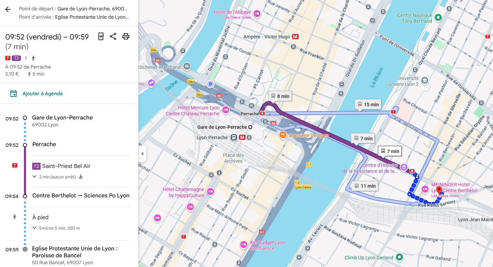Click the red destination pin on map

[439, 190]
